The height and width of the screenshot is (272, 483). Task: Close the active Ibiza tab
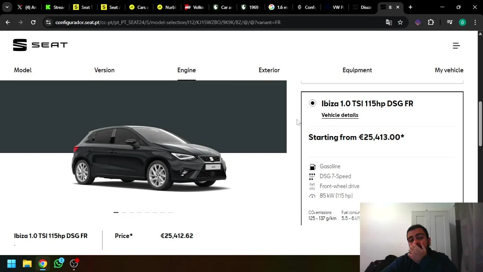coord(398,7)
